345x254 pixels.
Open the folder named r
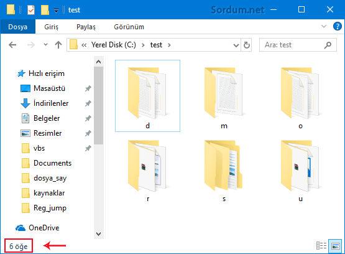(x=147, y=169)
